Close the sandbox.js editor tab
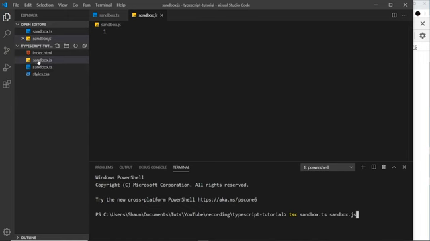The height and width of the screenshot is (241, 430). [x=161, y=15]
